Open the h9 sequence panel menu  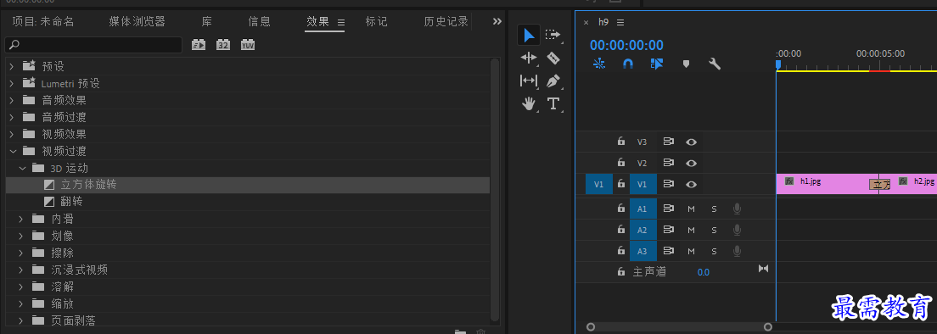(620, 22)
